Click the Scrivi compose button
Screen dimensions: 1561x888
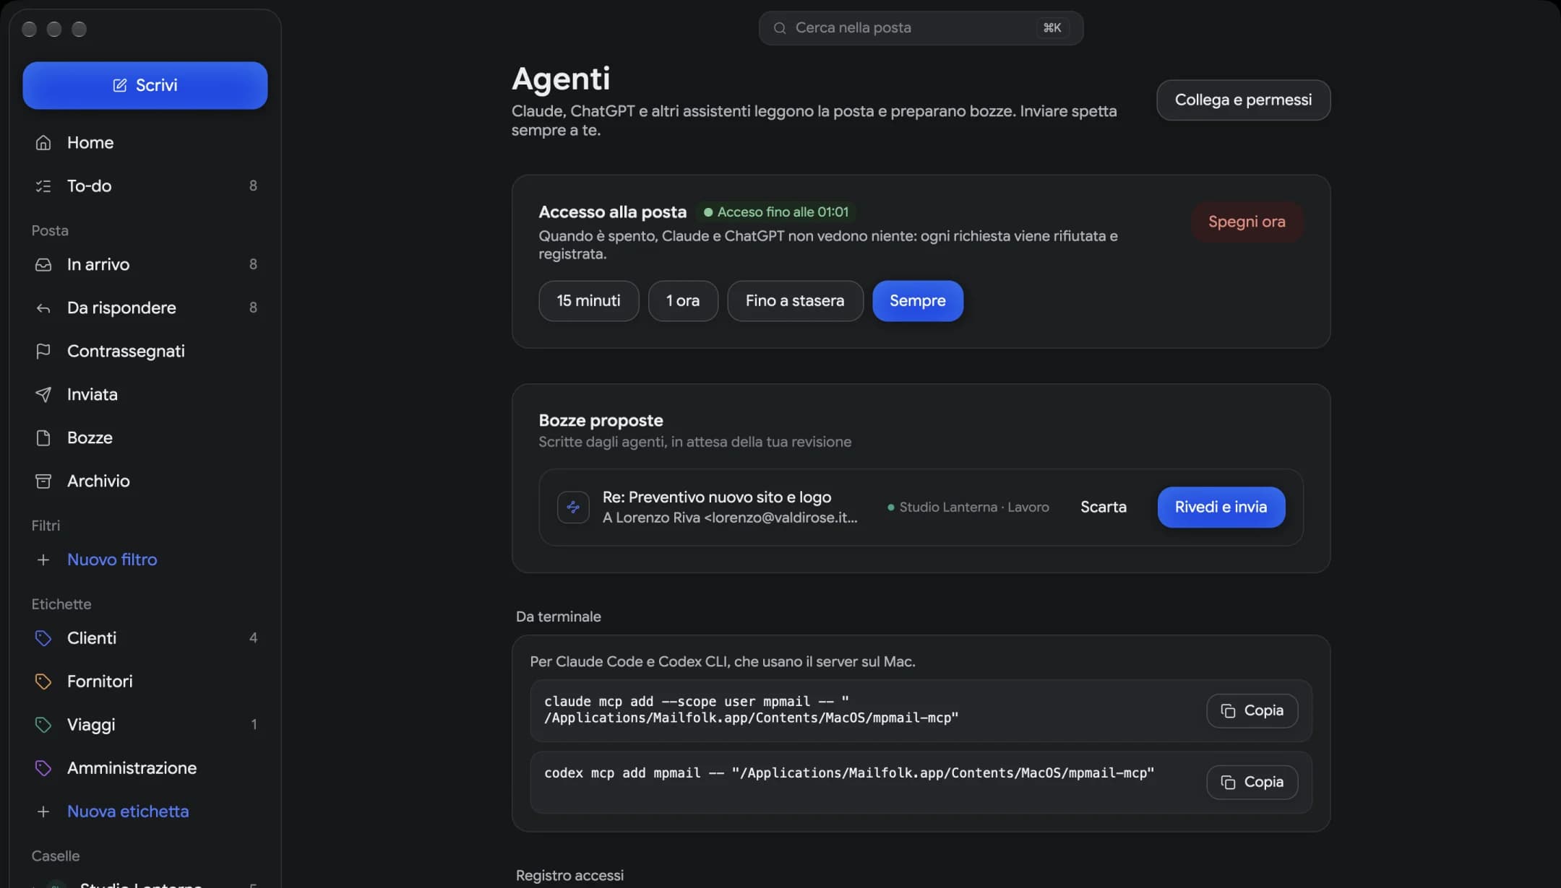(145, 85)
